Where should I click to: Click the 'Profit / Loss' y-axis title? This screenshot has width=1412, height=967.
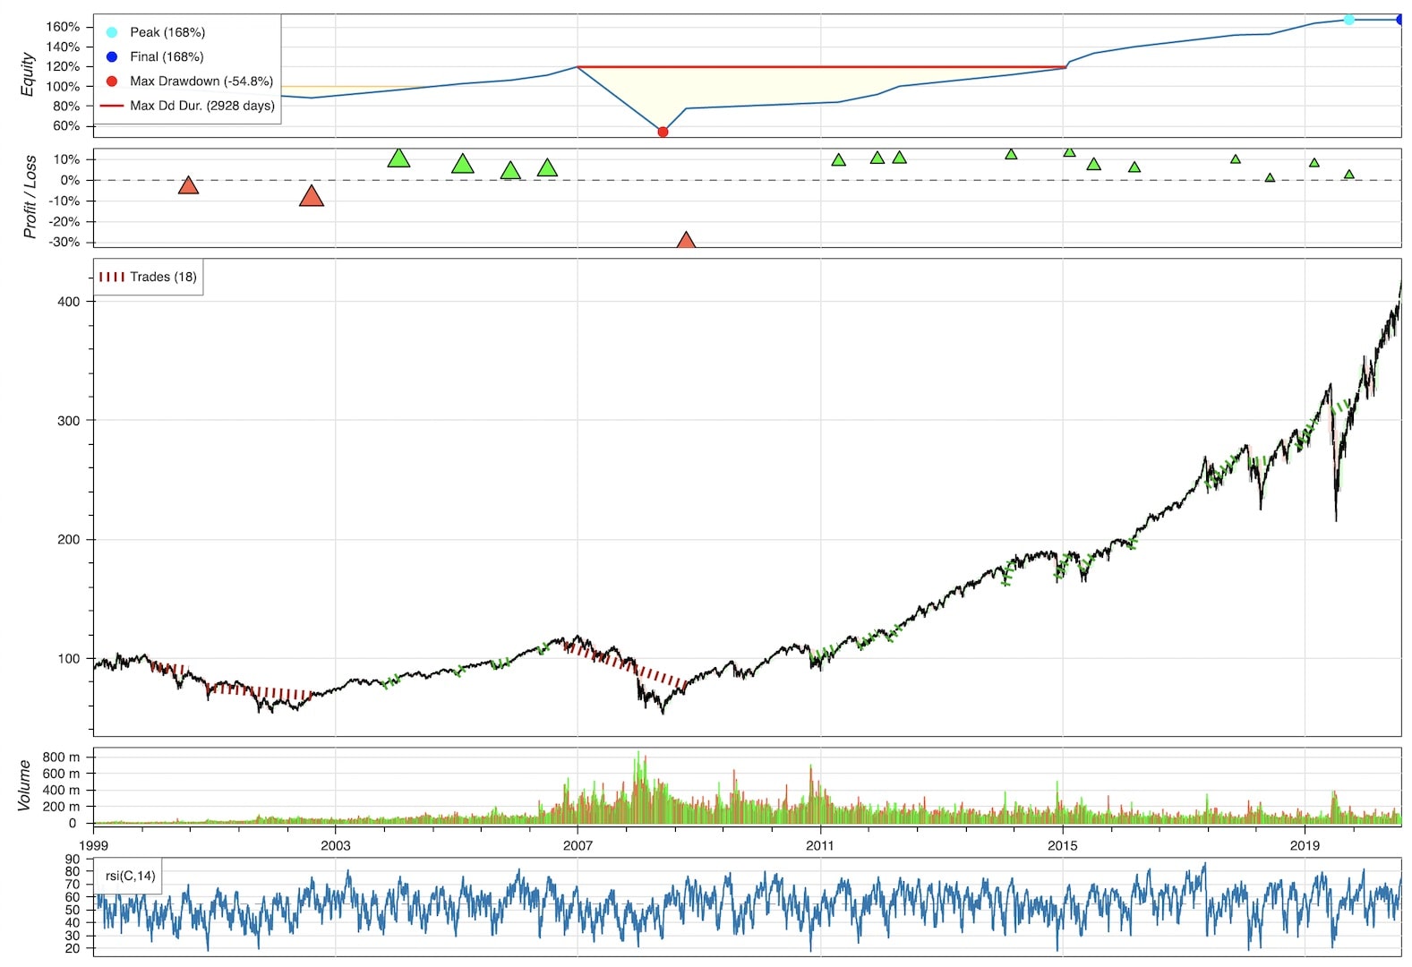[x=30, y=196]
